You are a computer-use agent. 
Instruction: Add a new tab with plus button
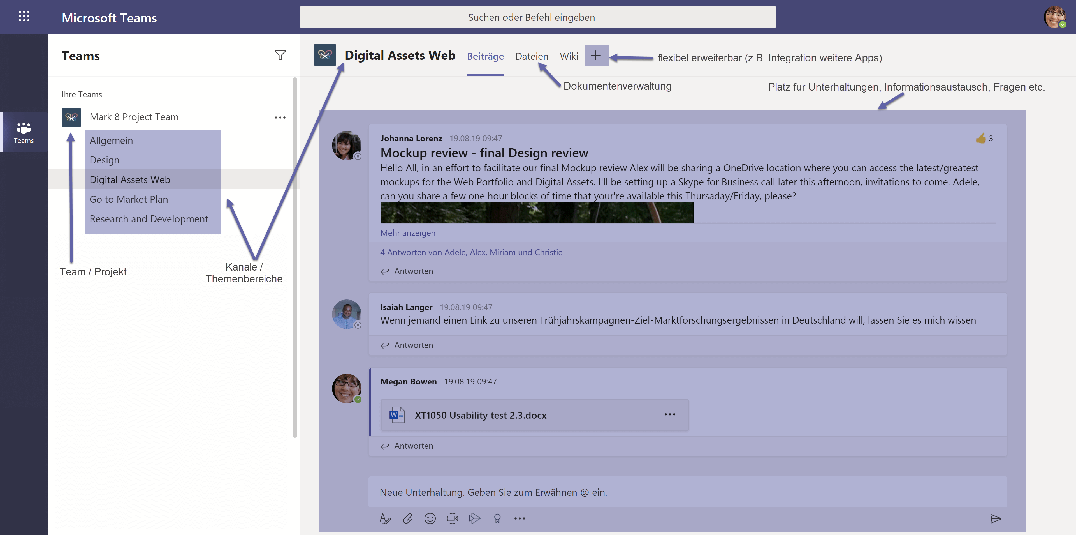[596, 56]
